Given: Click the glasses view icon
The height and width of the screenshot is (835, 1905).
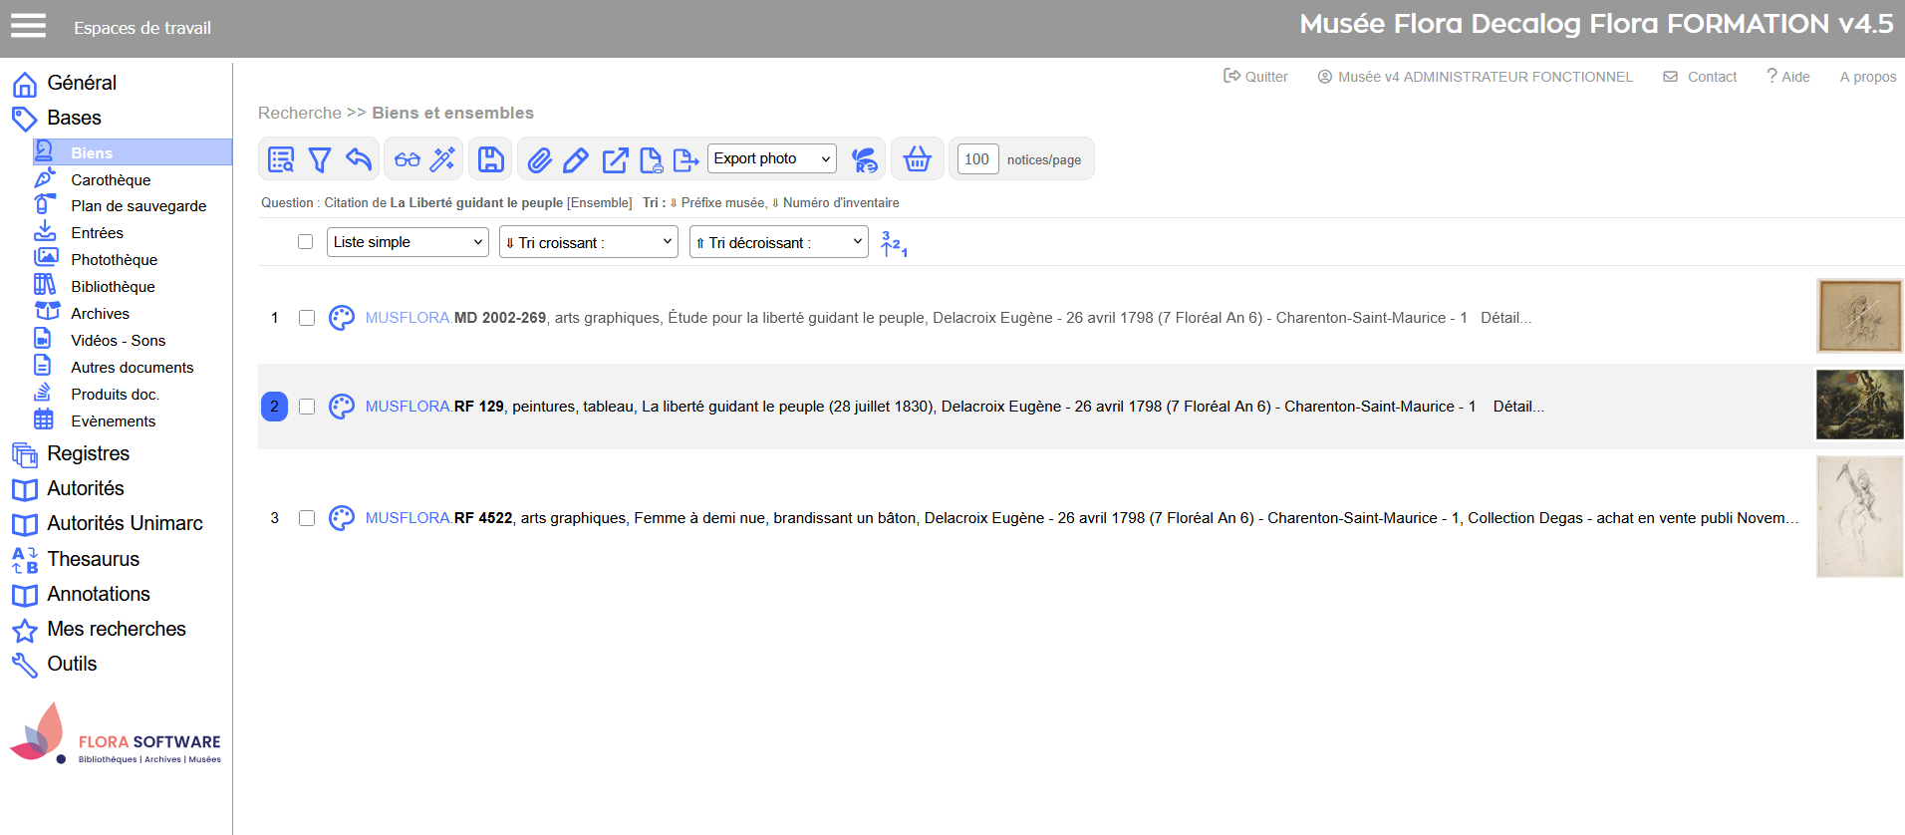Looking at the screenshot, I should [407, 159].
